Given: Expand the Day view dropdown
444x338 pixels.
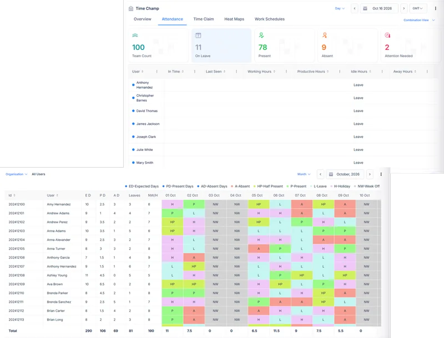Looking at the screenshot, I should pyautogui.click(x=340, y=8).
